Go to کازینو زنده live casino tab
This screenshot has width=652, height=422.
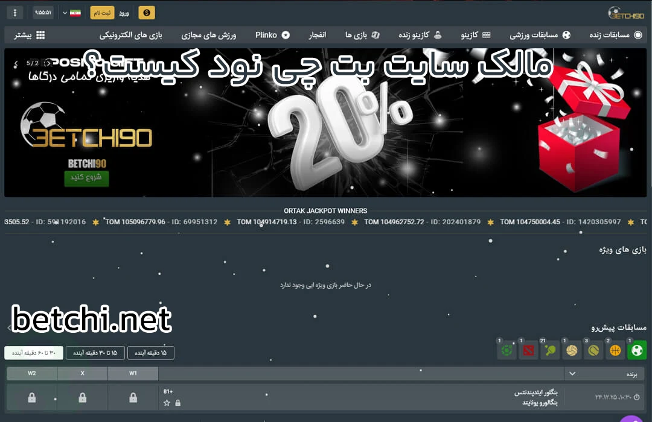point(415,35)
